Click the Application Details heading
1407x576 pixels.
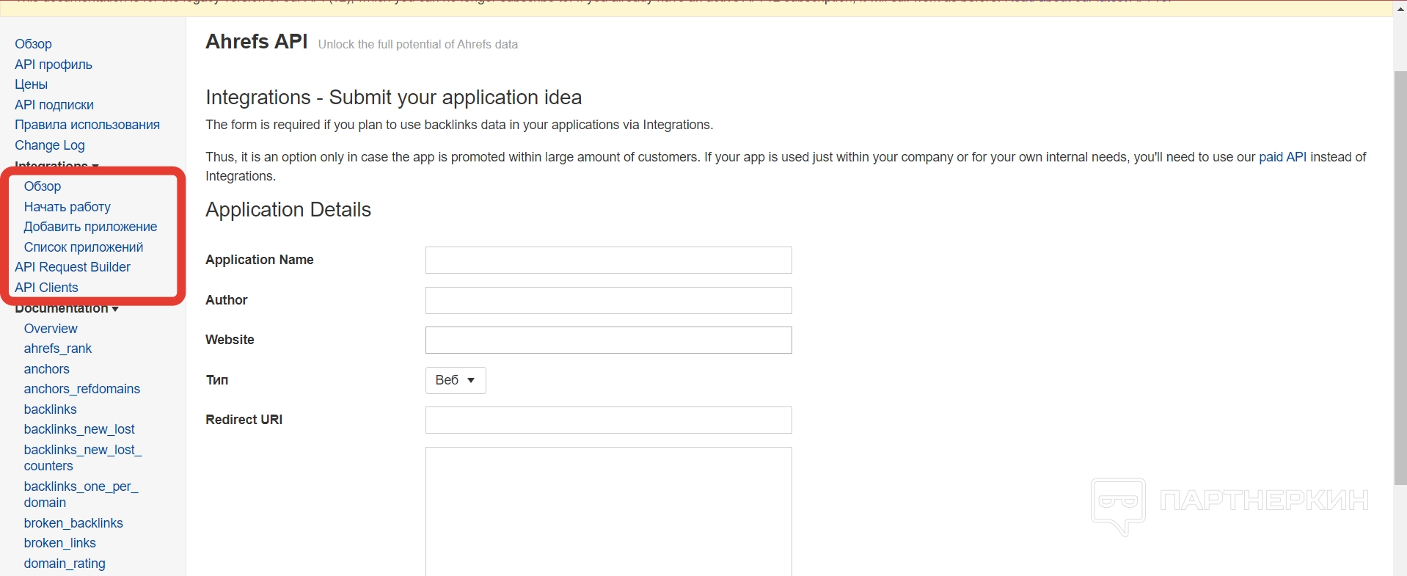pyautogui.click(x=288, y=210)
